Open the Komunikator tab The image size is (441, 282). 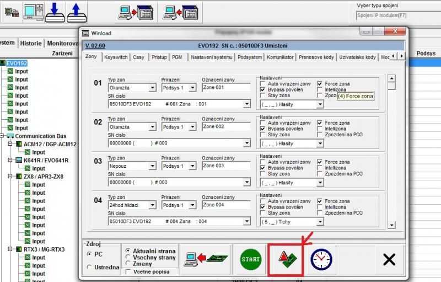[281, 57]
